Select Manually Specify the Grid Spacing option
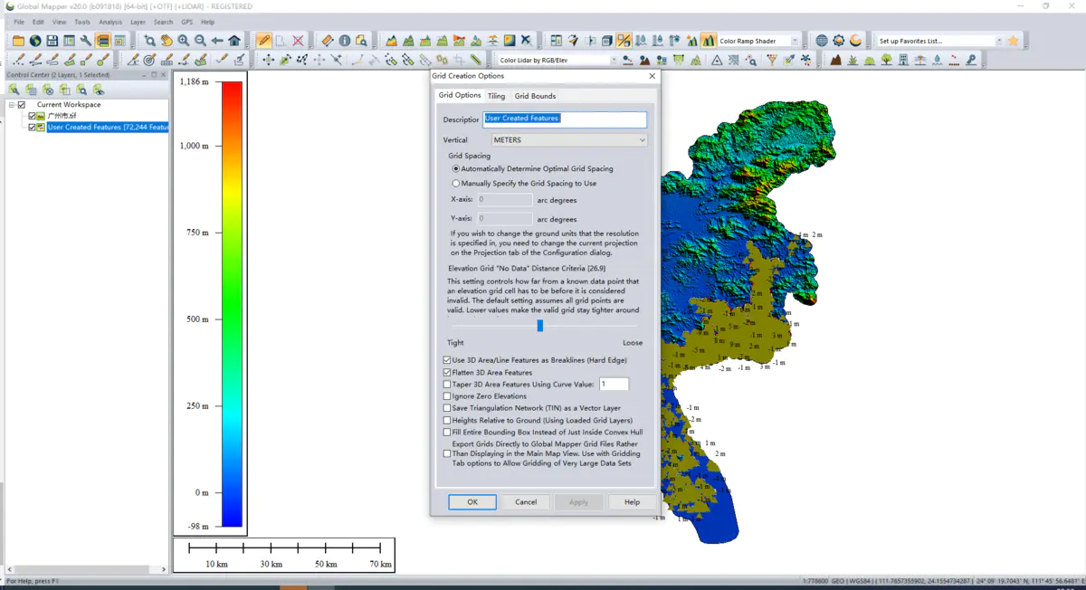This screenshot has height=590, width=1086. click(455, 183)
